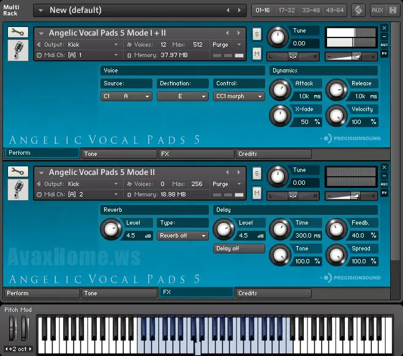Click the Delay Time knob
403x356 pixels.
point(280,230)
